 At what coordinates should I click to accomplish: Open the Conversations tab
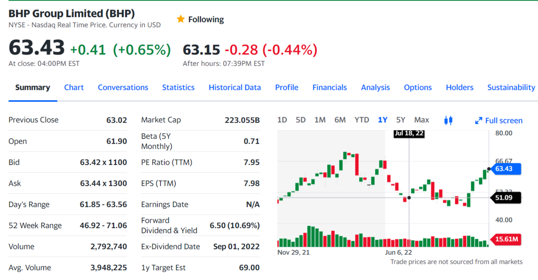pyautogui.click(x=123, y=87)
